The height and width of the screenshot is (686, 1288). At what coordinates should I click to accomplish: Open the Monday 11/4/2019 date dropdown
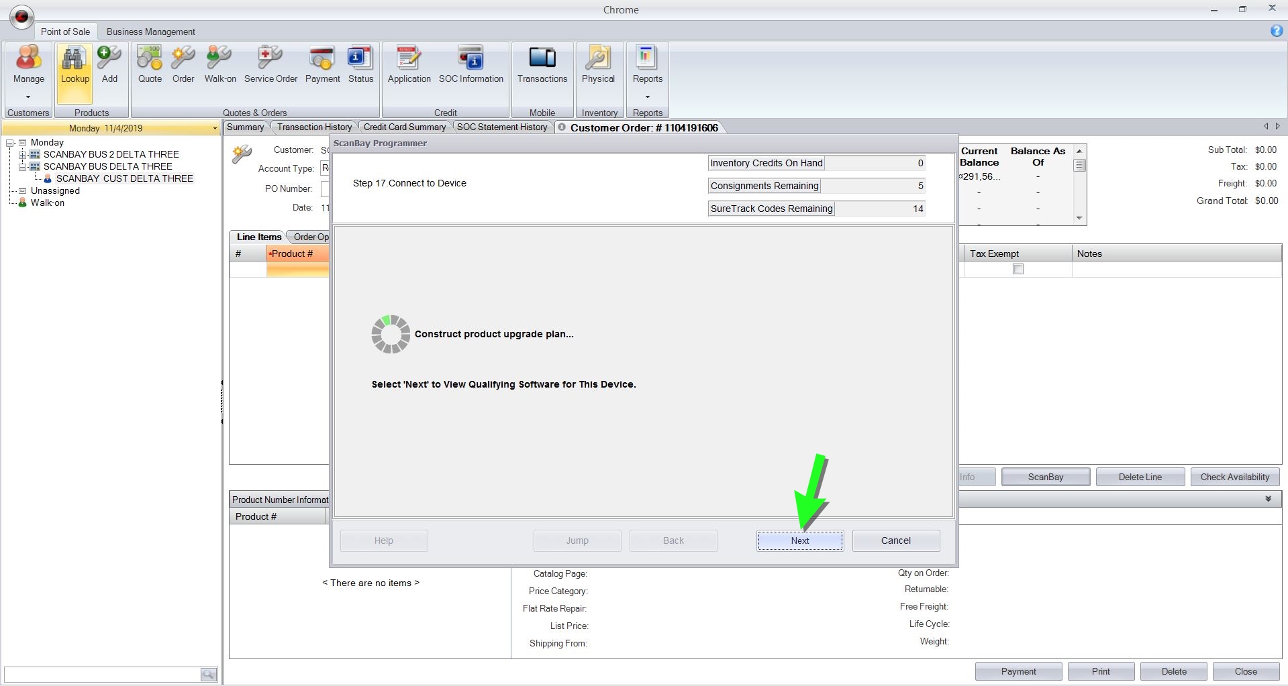[x=214, y=128]
